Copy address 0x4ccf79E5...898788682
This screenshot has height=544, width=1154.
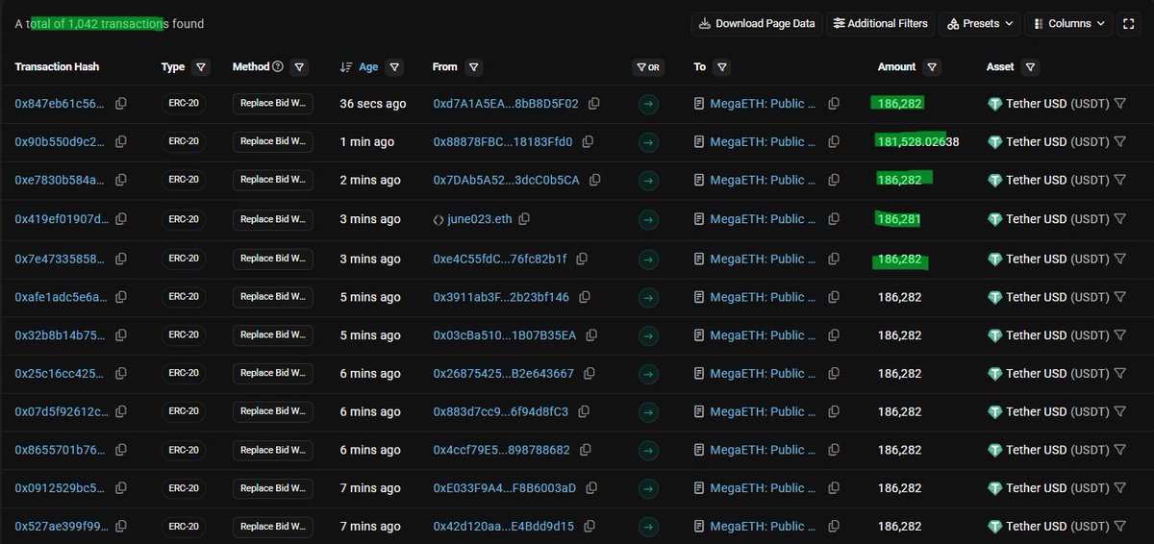586,450
